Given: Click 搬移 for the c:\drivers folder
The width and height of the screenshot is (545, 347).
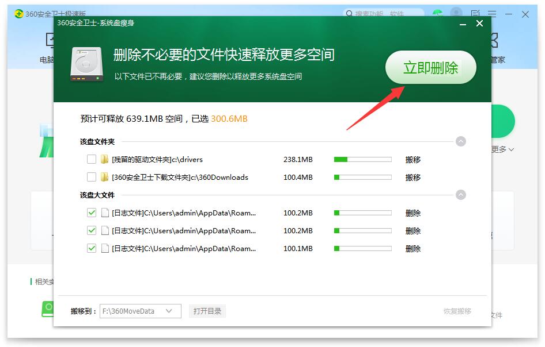Looking at the screenshot, I should [x=413, y=160].
